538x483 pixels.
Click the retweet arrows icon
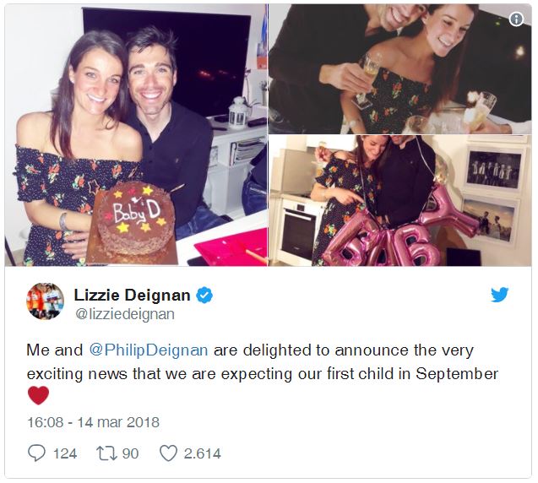click(107, 453)
